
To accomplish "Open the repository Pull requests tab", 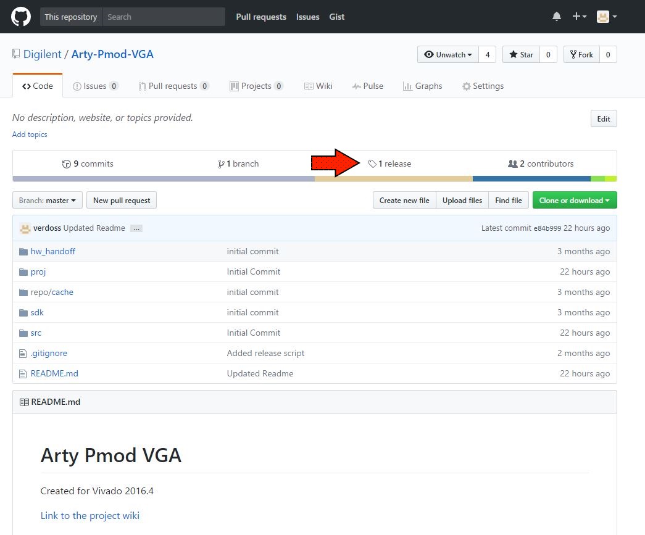I will pyautogui.click(x=174, y=86).
